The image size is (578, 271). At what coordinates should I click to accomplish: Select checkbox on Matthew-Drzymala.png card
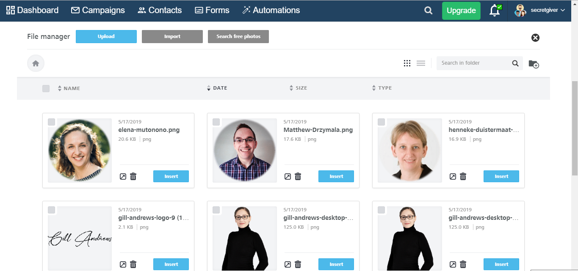click(216, 122)
